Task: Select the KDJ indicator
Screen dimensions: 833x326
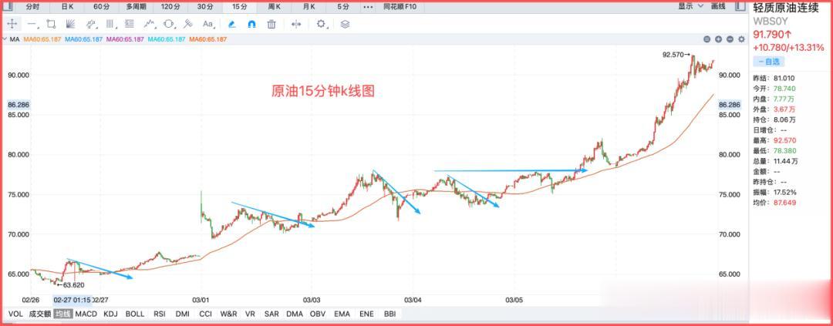Action: [111, 314]
